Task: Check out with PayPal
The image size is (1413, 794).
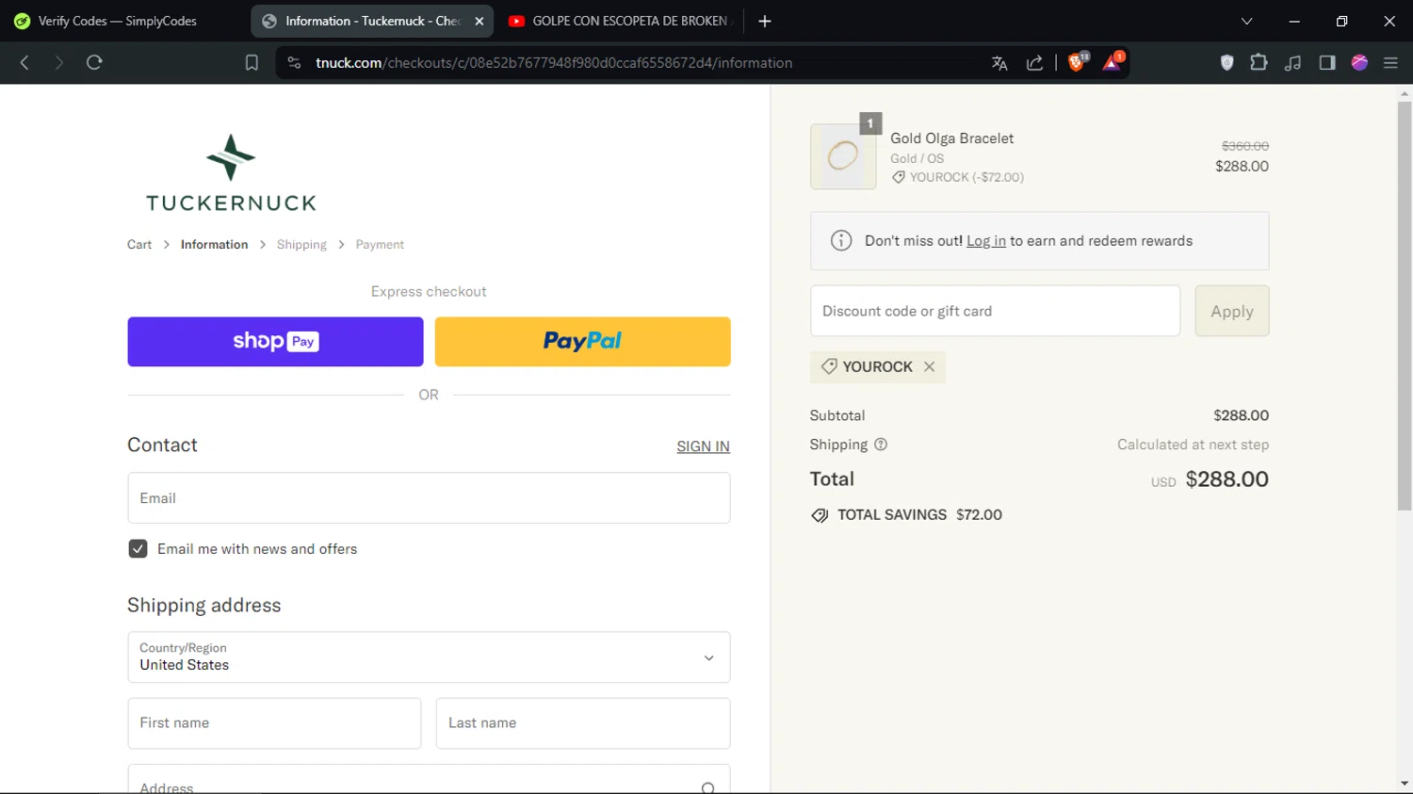Action: [582, 342]
